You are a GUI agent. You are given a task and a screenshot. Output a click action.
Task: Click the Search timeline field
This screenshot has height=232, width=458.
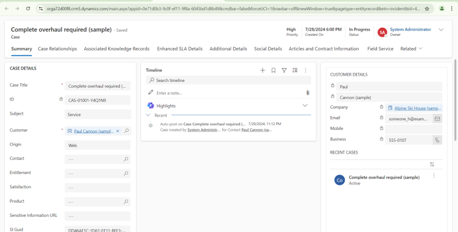[x=229, y=81]
